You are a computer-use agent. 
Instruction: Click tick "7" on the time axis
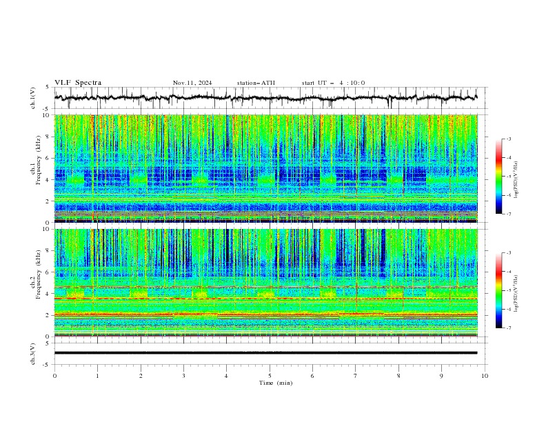pos(355,376)
